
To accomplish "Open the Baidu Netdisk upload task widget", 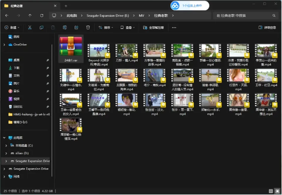I will click(x=190, y=6).
